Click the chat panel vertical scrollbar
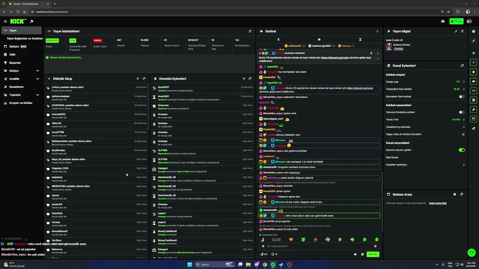Screen dimensions: 479x269 tap(382, 202)
